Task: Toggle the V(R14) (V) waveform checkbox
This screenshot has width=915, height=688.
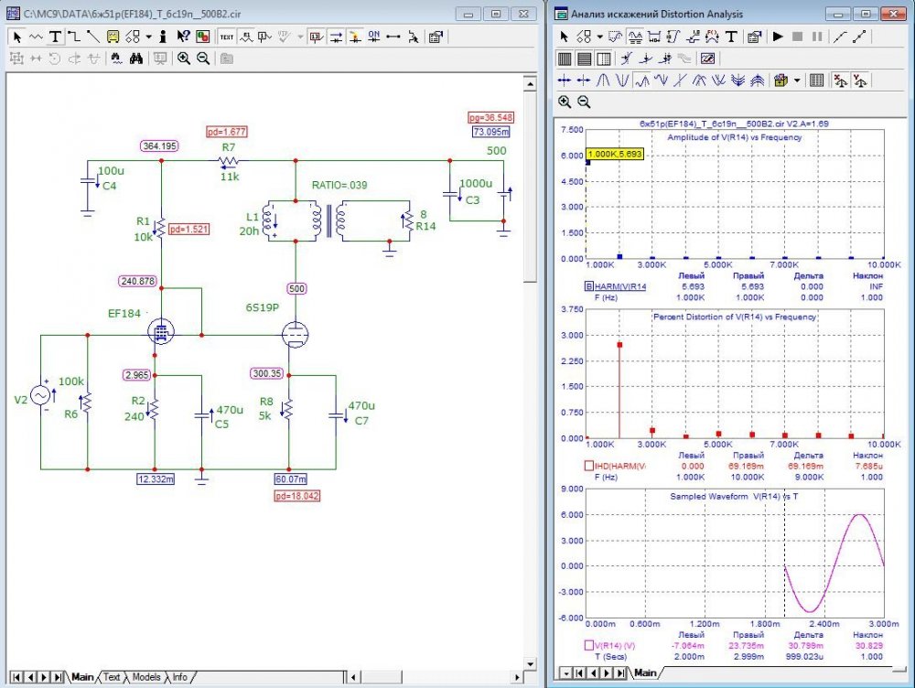Action: (589, 646)
